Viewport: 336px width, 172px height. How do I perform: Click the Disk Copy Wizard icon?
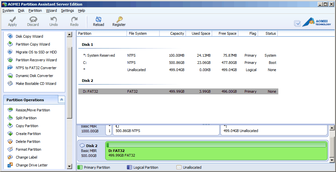[10, 36]
